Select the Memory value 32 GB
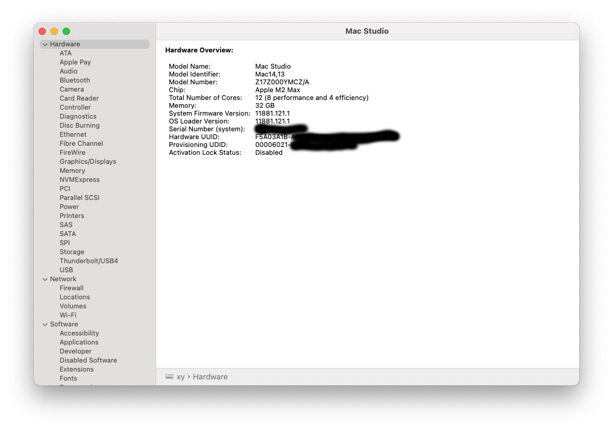613x430 pixels. [x=265, y=105]
